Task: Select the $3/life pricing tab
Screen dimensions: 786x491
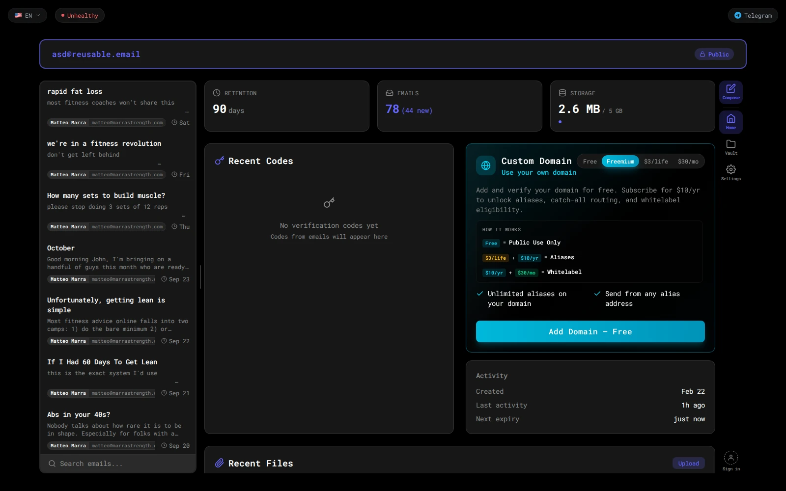Action: [x=656, y=162]
